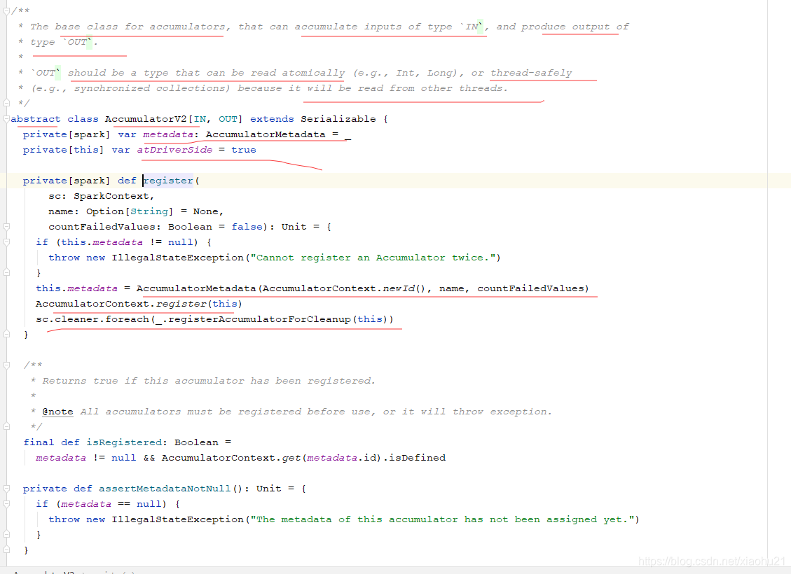Click the 'The metadata of this accumulator' string
Viewport: 791px width, 574px height.
click(442, 519)
